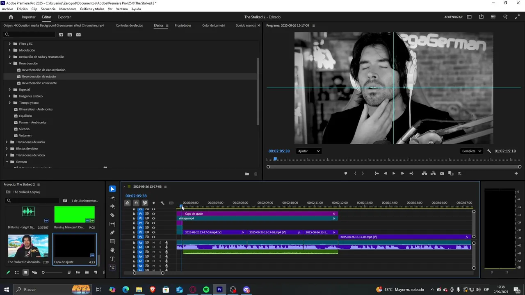Go to the Exportar workspace
525x295 pixels.
point(64,17)
